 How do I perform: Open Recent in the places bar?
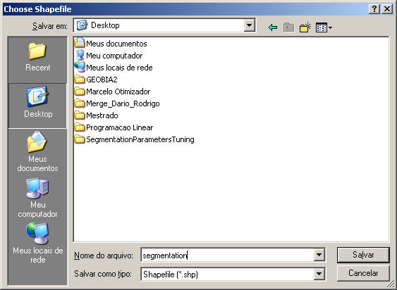[x=37, y=57]
